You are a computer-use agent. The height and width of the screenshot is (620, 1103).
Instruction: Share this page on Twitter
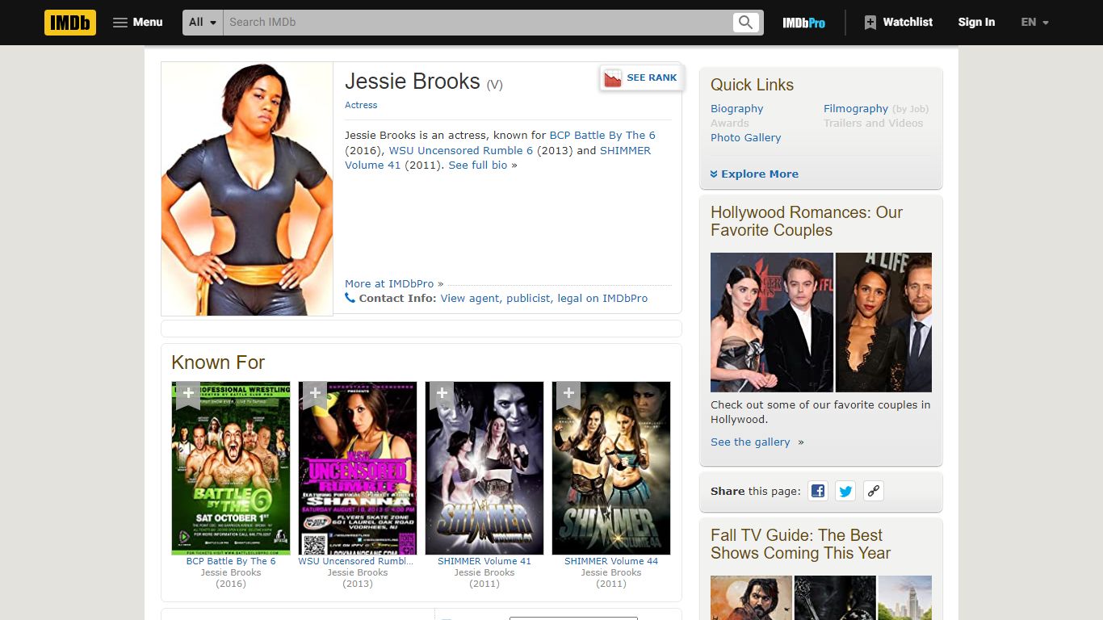845,491
